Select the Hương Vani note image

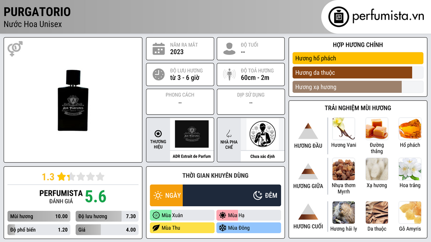click(343, 129)
